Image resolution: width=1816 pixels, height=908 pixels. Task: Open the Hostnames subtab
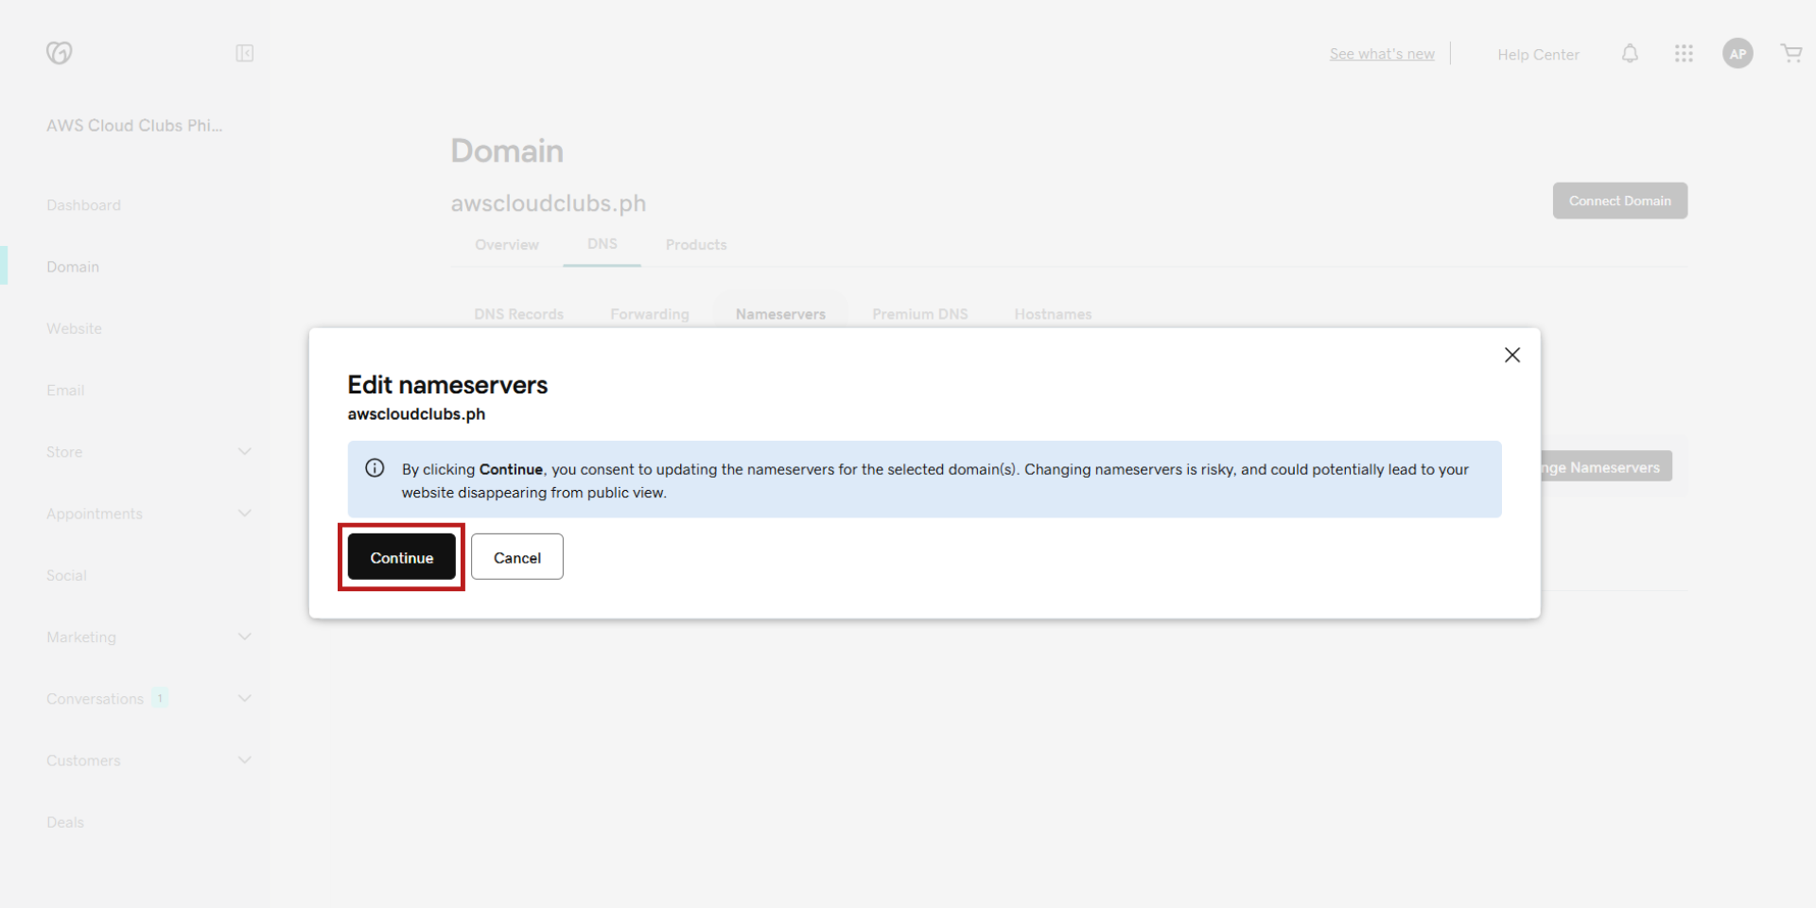tap(1053, 314)
